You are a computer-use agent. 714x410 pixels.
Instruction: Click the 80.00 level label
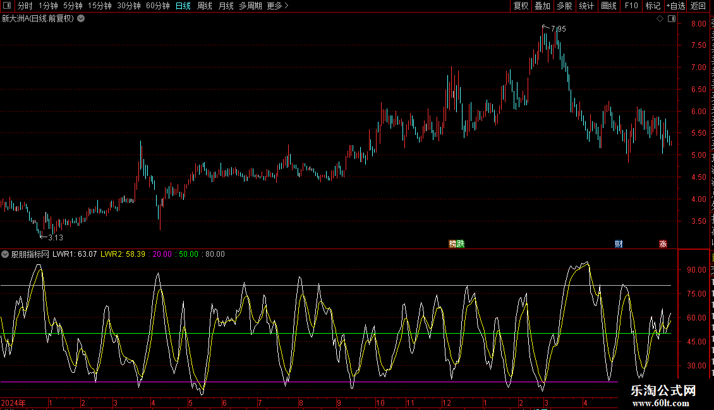[x=215, y=254]
